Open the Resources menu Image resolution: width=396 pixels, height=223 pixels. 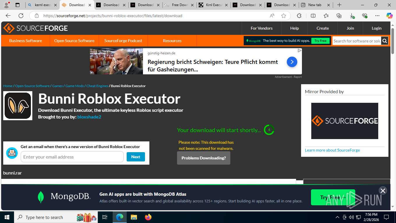coord(172,41)
